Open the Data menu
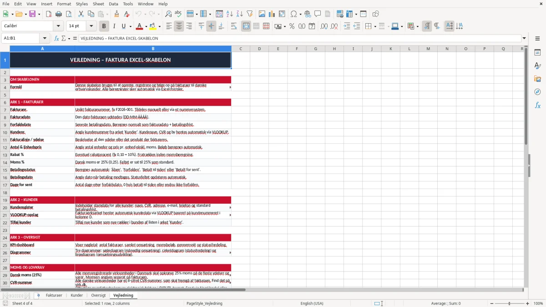546x307 pixels. click(x=113, y=4)
